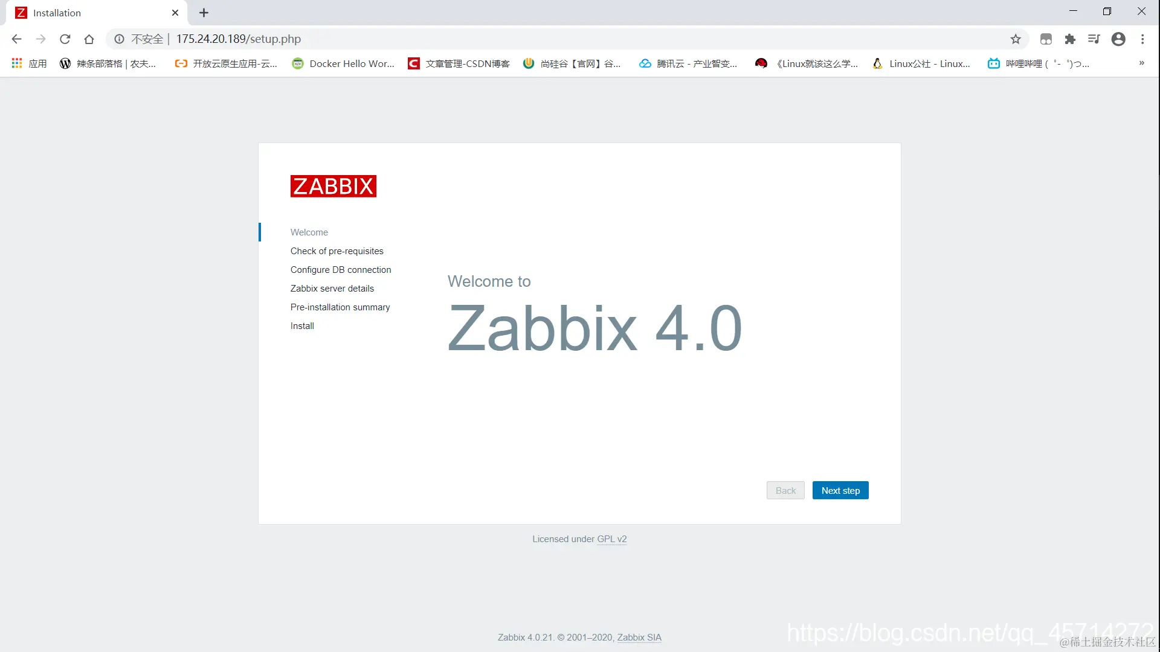
Task: Click the address bar URL field
Action: point(483,39)
